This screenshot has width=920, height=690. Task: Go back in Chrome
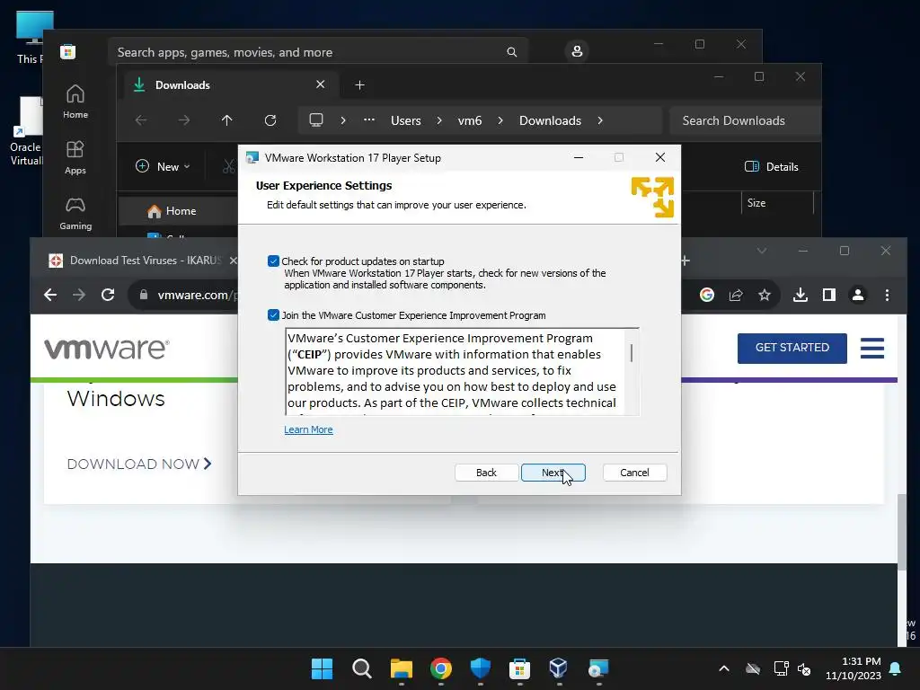pyautogui.click(x=50, y=295)
